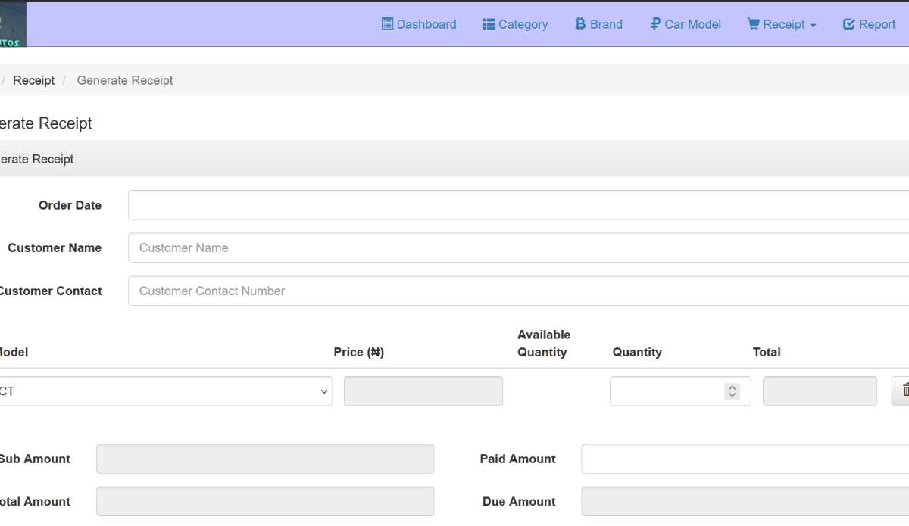Focus the Customer Name text box

tap(518, 247)
